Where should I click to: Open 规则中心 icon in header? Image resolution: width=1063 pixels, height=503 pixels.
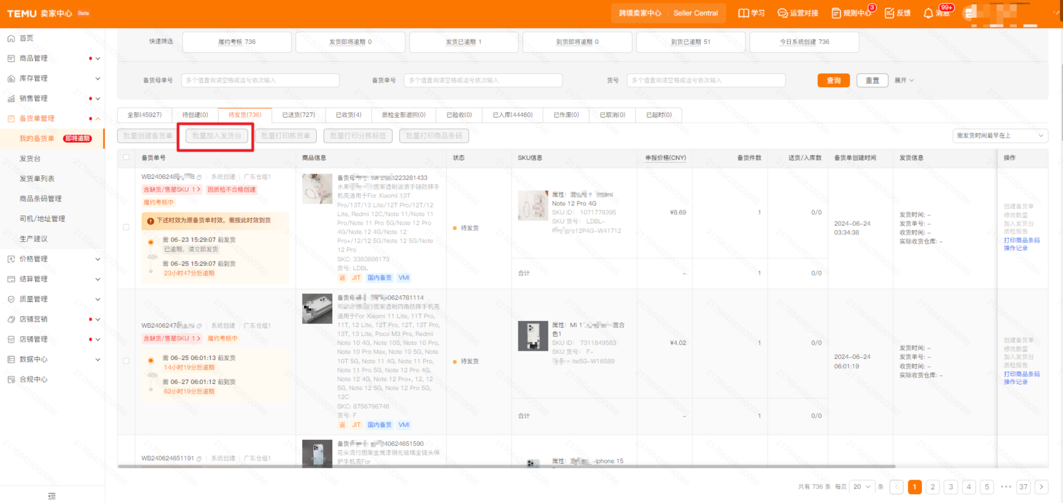tap(836, 13)
